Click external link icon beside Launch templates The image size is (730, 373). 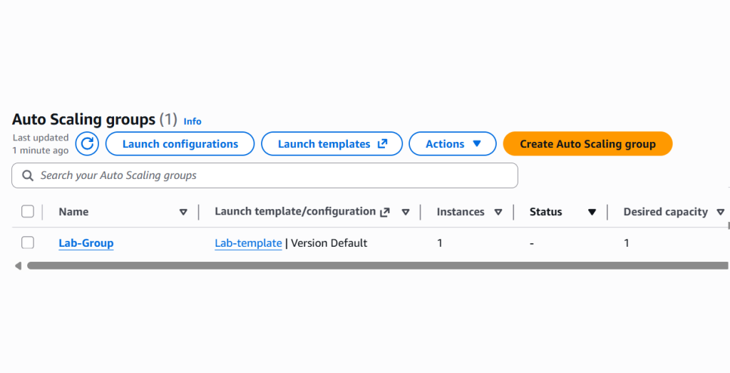click(382, 144)
